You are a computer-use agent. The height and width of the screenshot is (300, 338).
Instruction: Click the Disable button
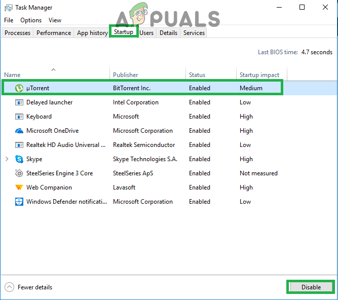[x=311, y=287]
